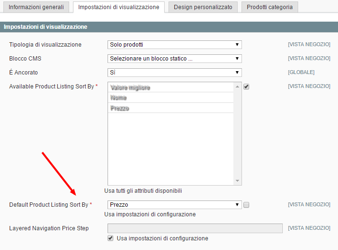Click the sort list scroll-down arrow

pos(237,181)
